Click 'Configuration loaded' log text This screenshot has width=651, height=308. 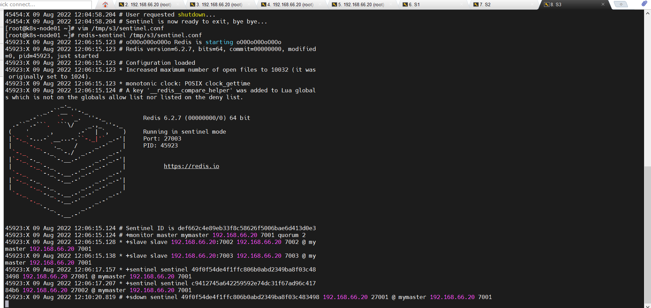(161, 63)
